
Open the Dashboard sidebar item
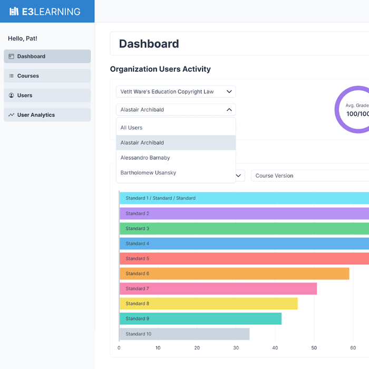click(x=47, y=56)
